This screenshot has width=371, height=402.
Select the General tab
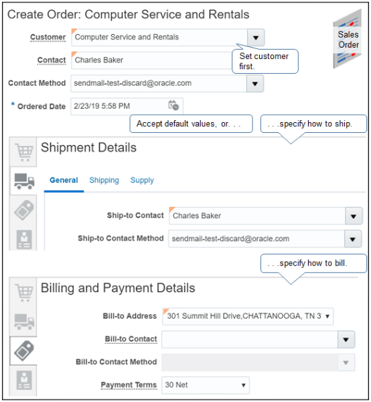(64, 181)
